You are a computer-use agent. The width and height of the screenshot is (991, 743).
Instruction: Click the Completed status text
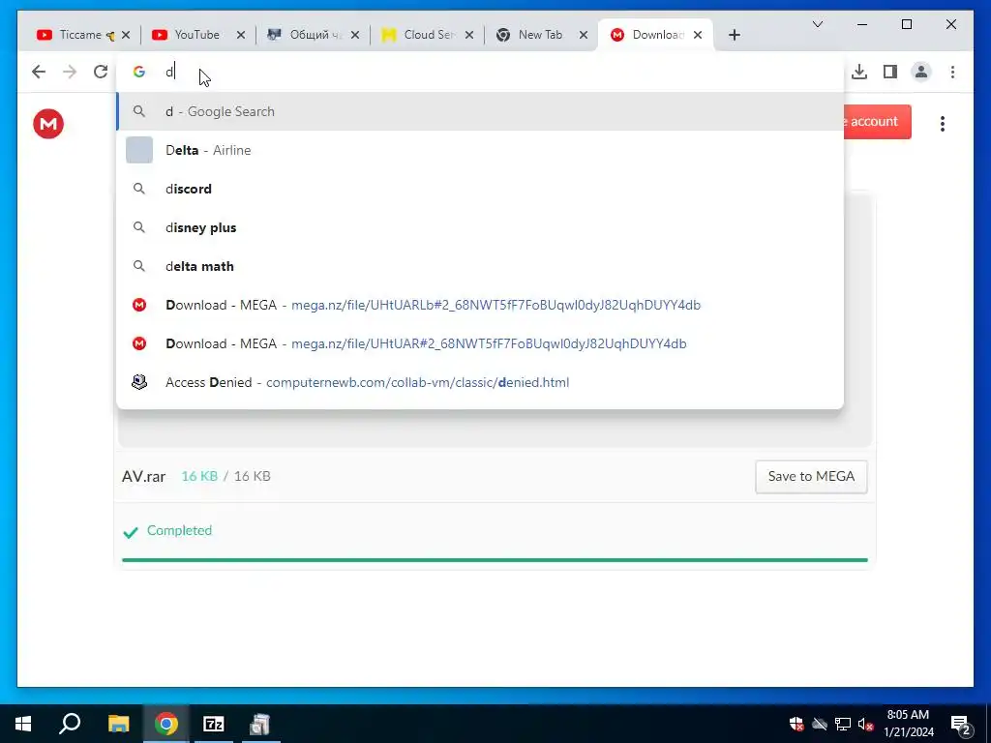179,530
